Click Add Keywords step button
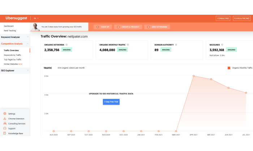 point(157,27)
